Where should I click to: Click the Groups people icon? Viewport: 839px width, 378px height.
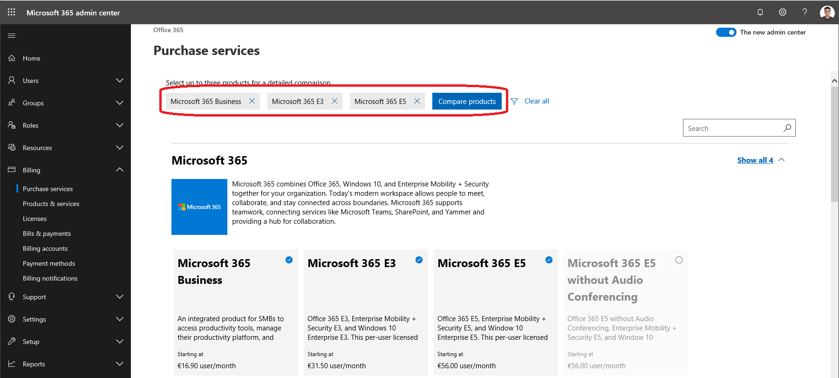(12, 103)
